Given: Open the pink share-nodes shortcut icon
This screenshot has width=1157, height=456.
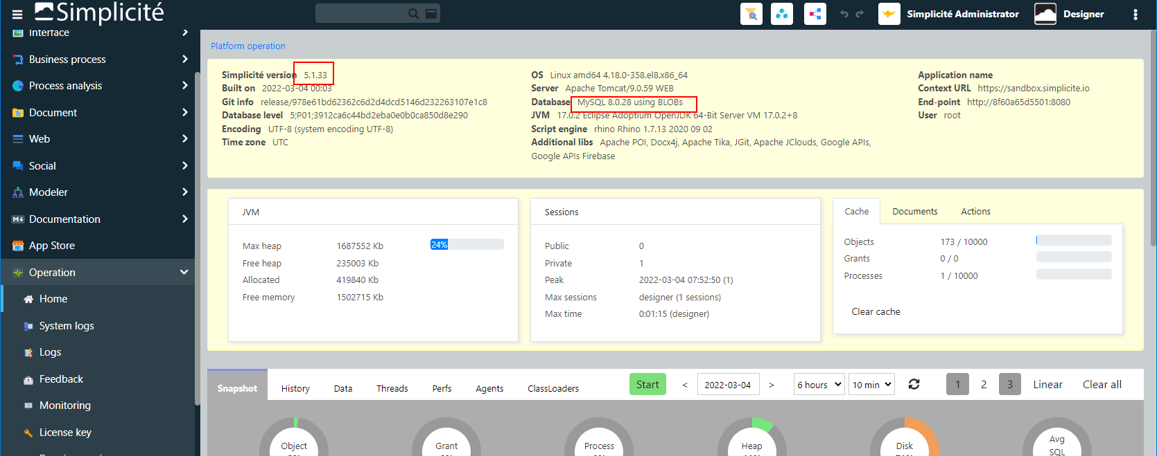Looking at the screenshot, I should click(x=815, y=14).
